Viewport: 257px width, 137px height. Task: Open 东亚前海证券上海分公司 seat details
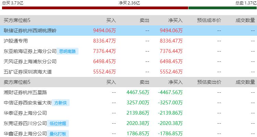pos(30,51)
